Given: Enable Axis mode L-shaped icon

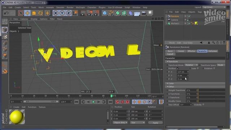Looking at the screenshot, I should pos(5,65).
